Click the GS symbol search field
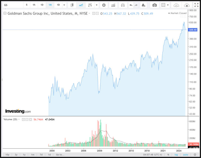The image size is (201, 158). point(13,5)
